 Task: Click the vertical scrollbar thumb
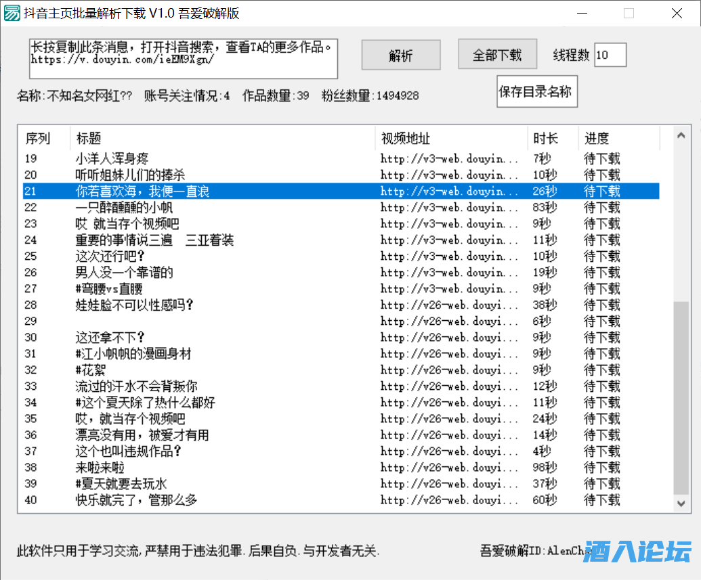click(681, 398)
